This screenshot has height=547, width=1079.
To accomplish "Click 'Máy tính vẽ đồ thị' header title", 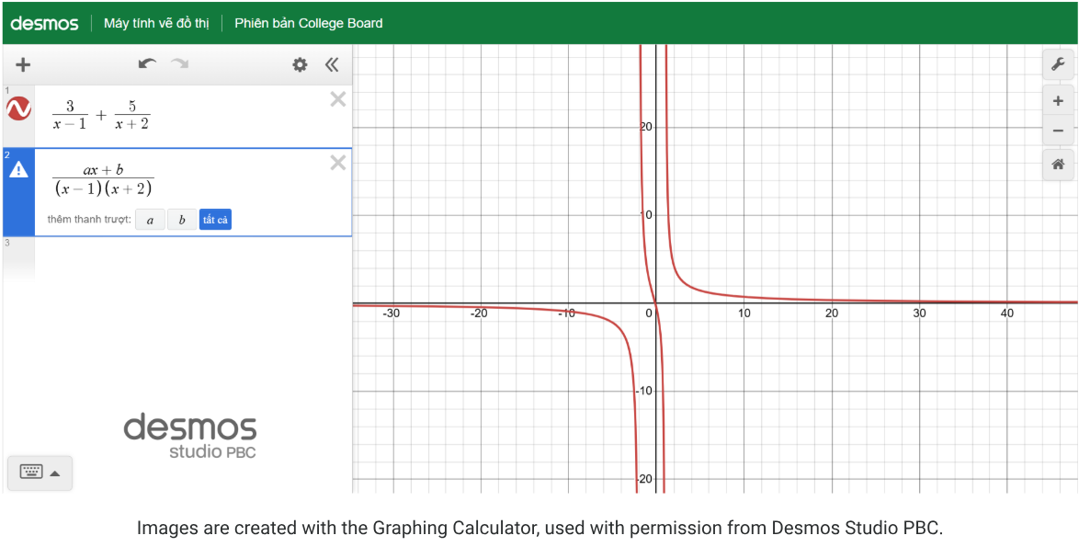I will (x=156, y=23).
